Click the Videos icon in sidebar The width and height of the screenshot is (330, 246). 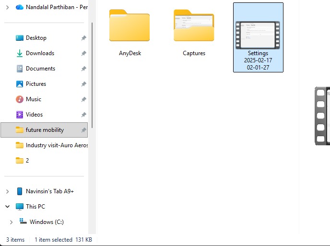(20, 115)
